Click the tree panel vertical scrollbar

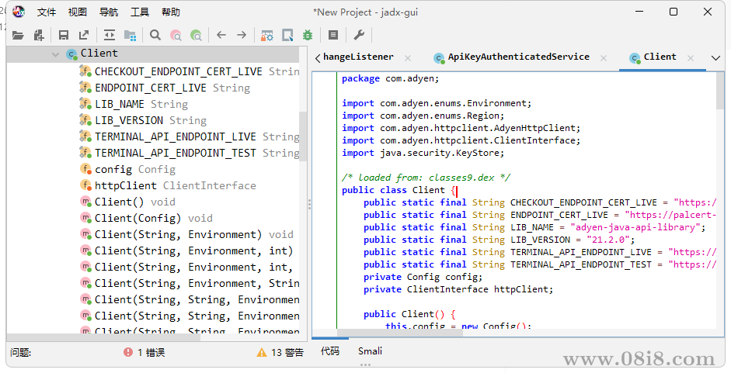point(304,136)
